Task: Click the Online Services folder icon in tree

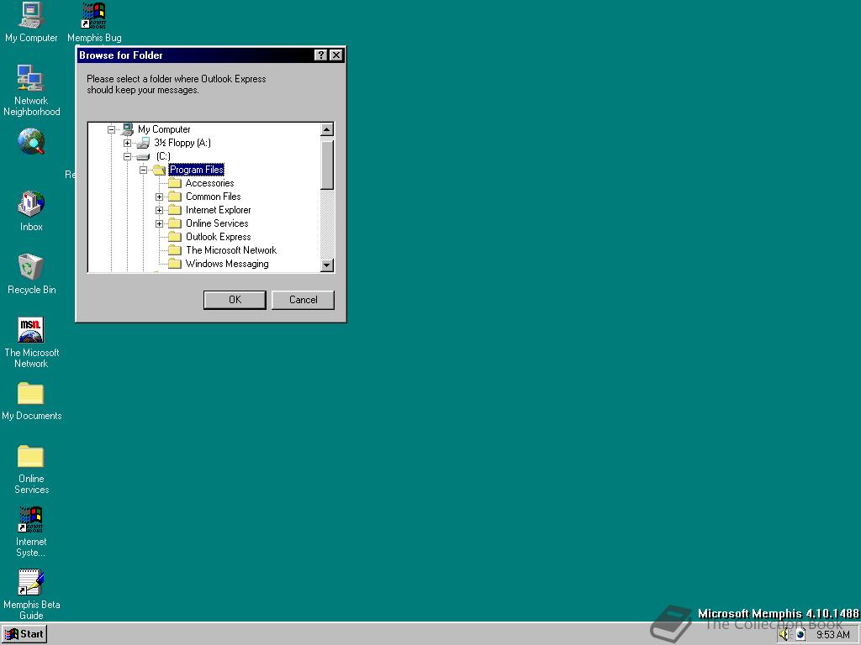Action: (175, 223)
